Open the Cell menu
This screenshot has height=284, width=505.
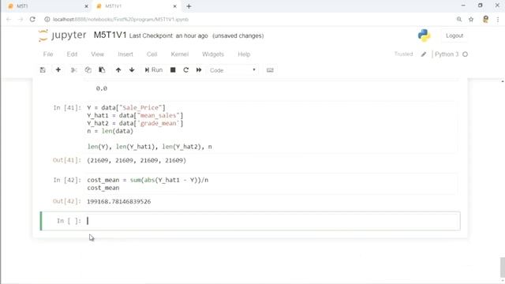pyautogui.click(x=152, y=54)
